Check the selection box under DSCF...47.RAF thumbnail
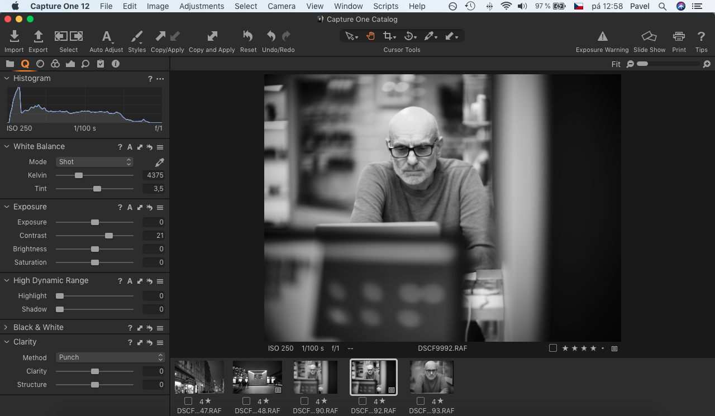The width and height of the screenshot is (715, 416). 188,401
